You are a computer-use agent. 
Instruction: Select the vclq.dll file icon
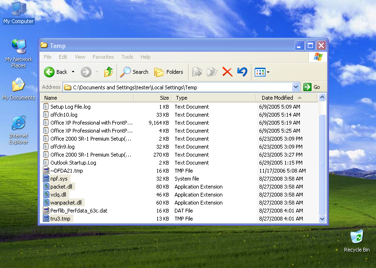[x=46, y=195]
